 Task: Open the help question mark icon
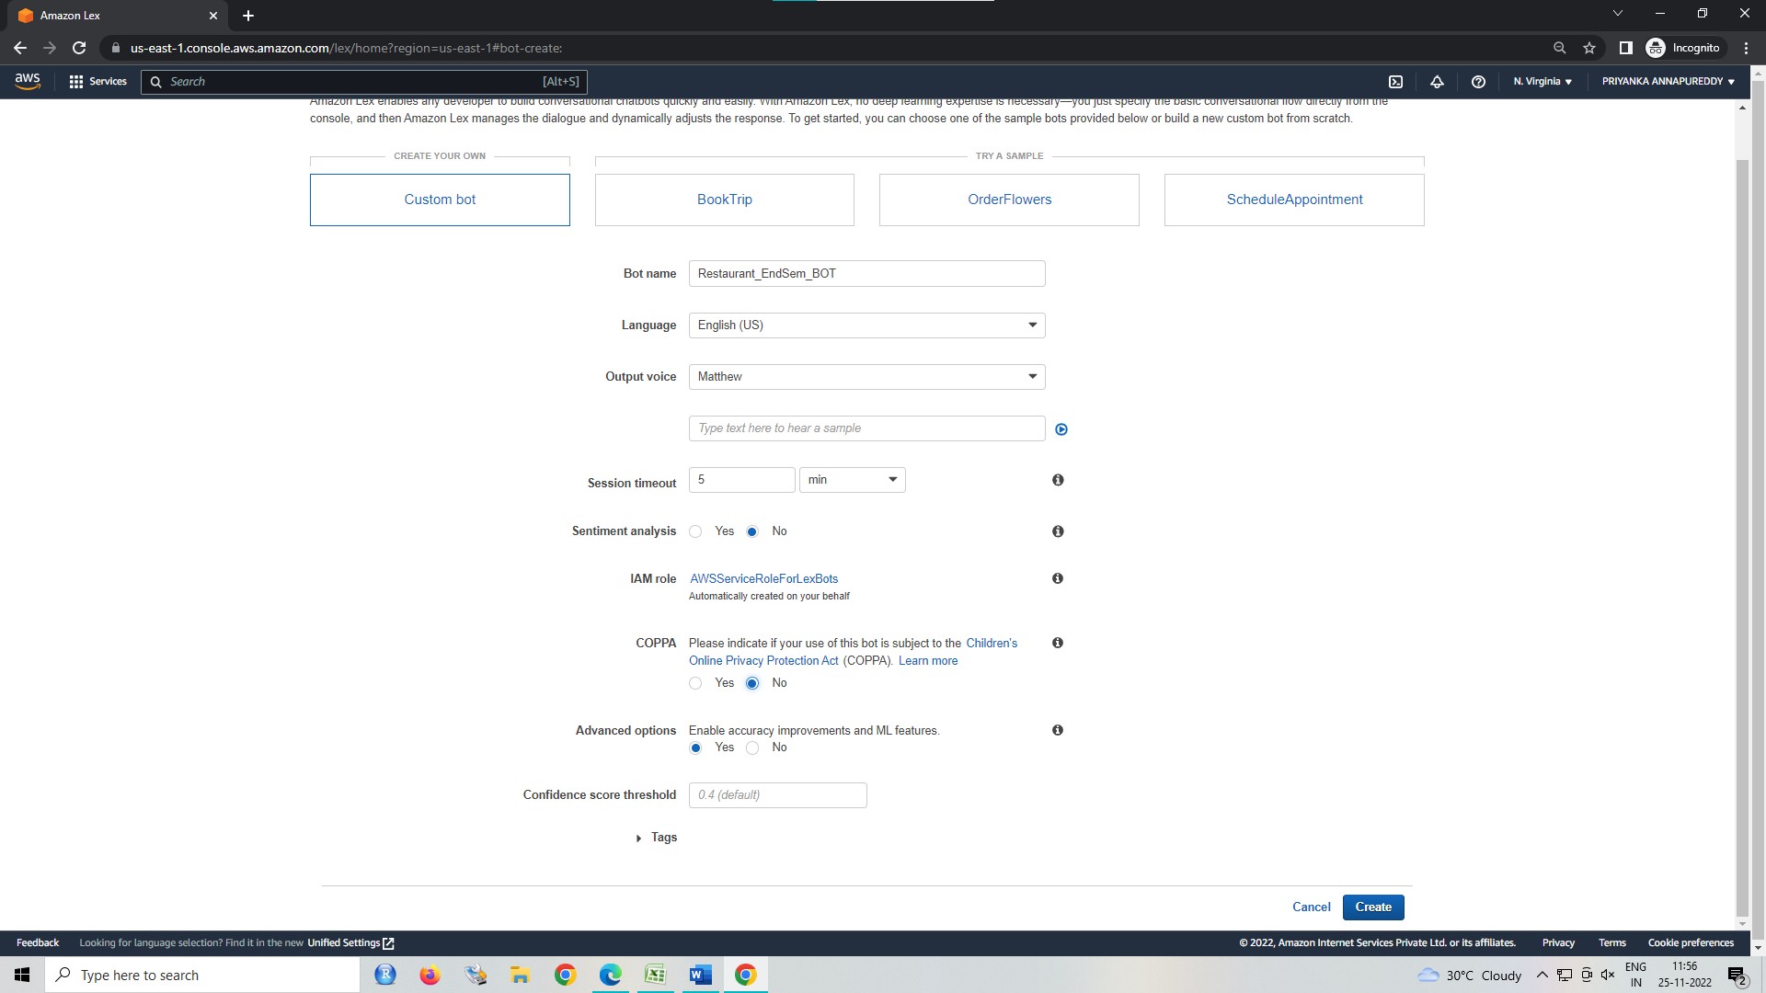tap(1478, 82)
